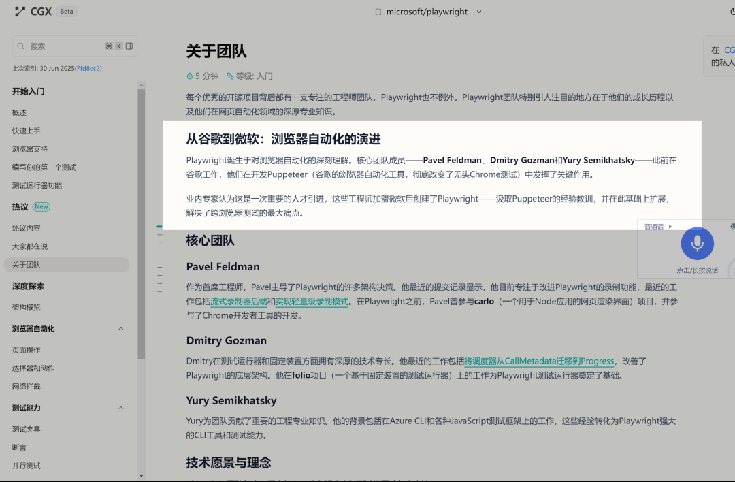Click the 点击/长按说话 label

(697, 270)
